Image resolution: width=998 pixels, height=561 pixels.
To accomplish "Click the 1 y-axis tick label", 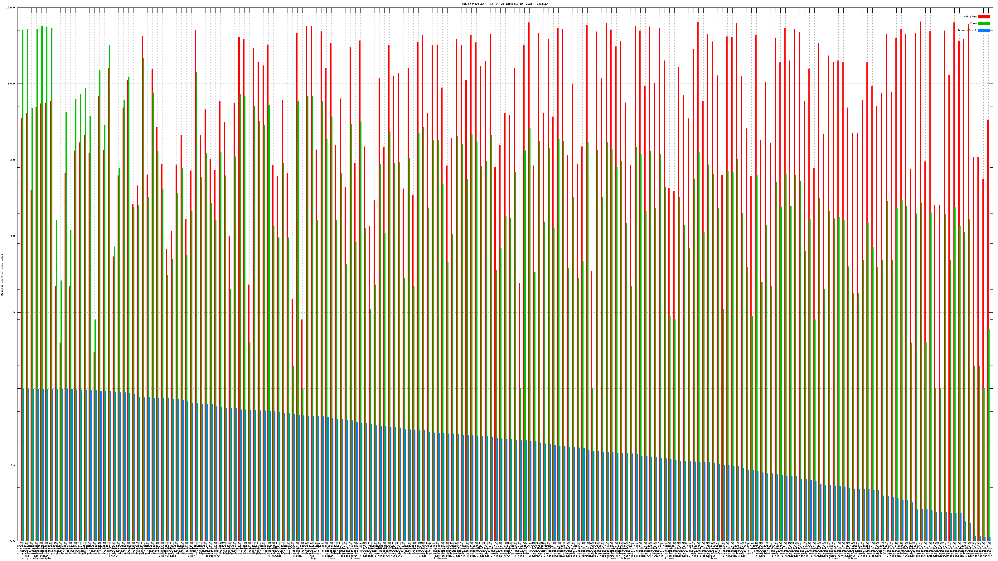I will pyautogui.click(x=15, y=388).
